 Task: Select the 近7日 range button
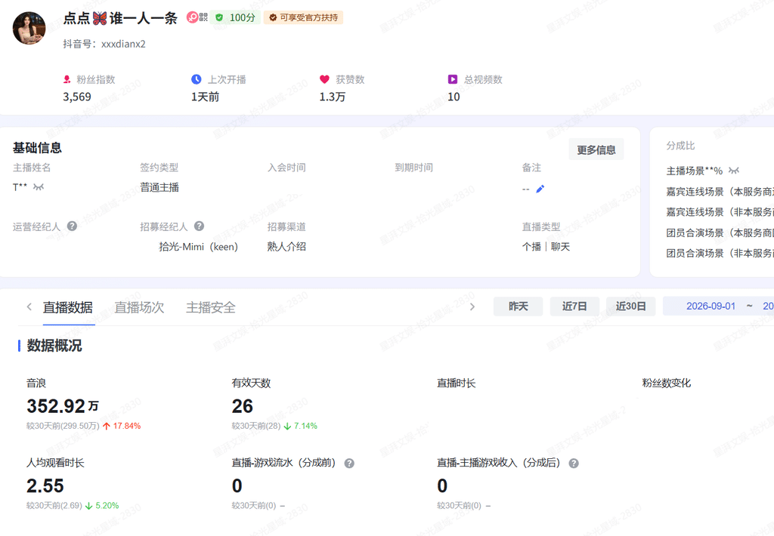point(574,307)
